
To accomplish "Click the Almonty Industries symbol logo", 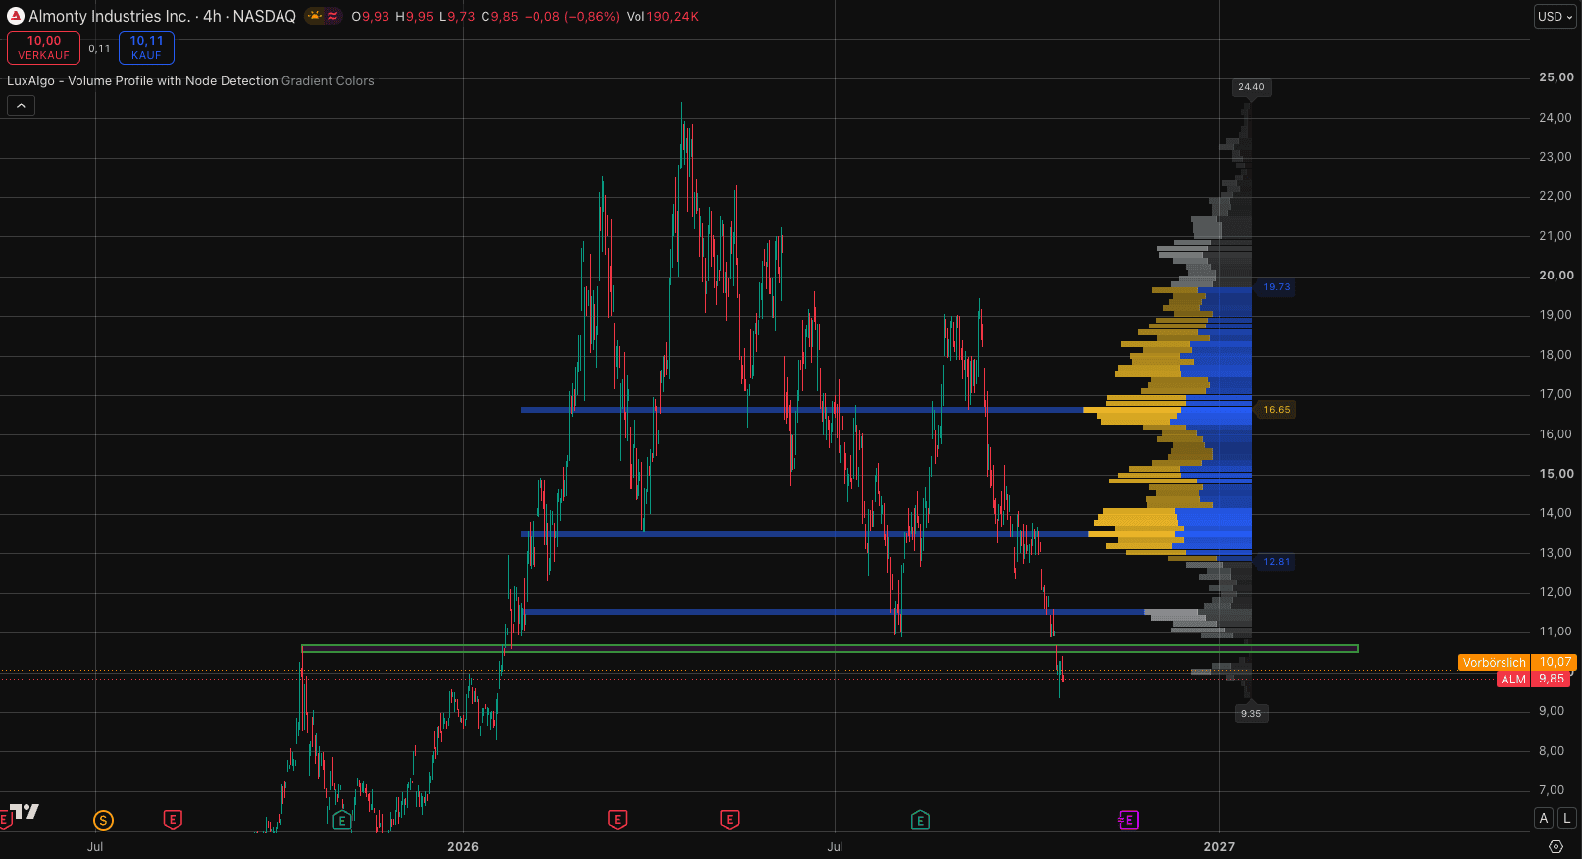I will (15, 16).
